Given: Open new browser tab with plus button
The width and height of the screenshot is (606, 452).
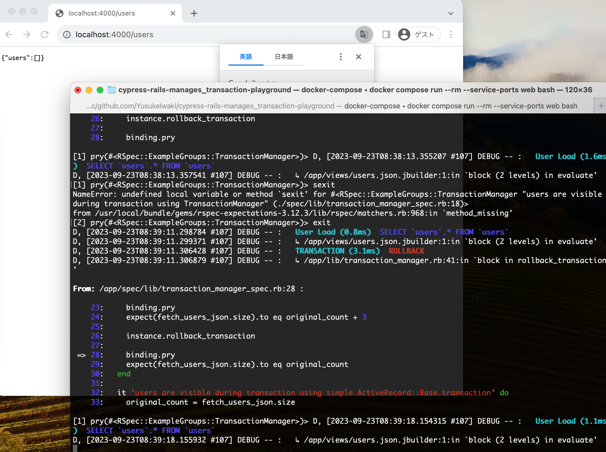Looking at the screenshot, I should 194,13.
